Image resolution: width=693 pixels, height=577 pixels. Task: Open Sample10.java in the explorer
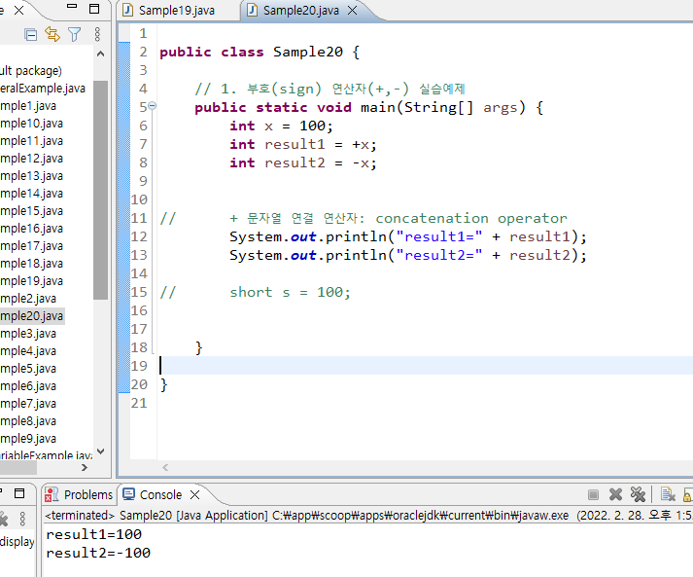tap(31, 124)
